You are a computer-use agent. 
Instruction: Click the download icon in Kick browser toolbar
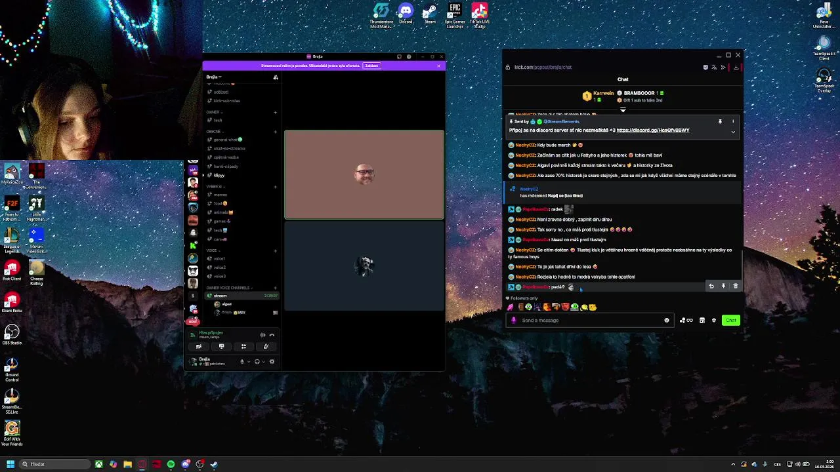pyautogui.click(x=736, y=67)
